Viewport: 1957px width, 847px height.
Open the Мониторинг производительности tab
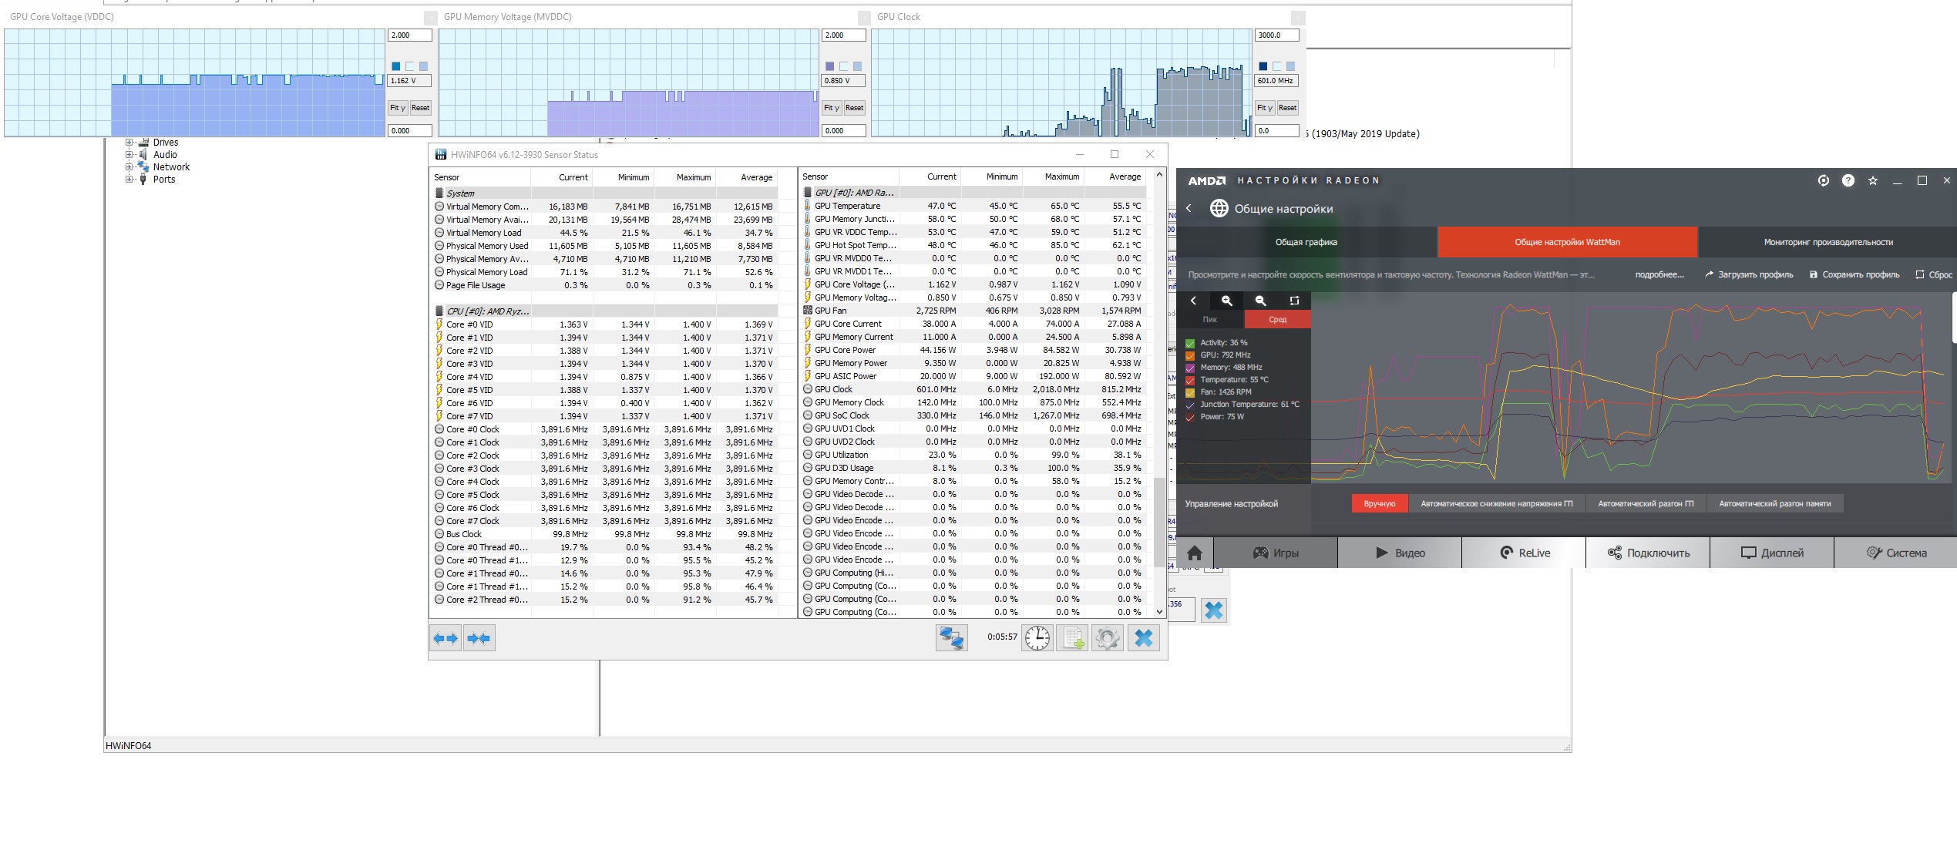[1828, 242]
